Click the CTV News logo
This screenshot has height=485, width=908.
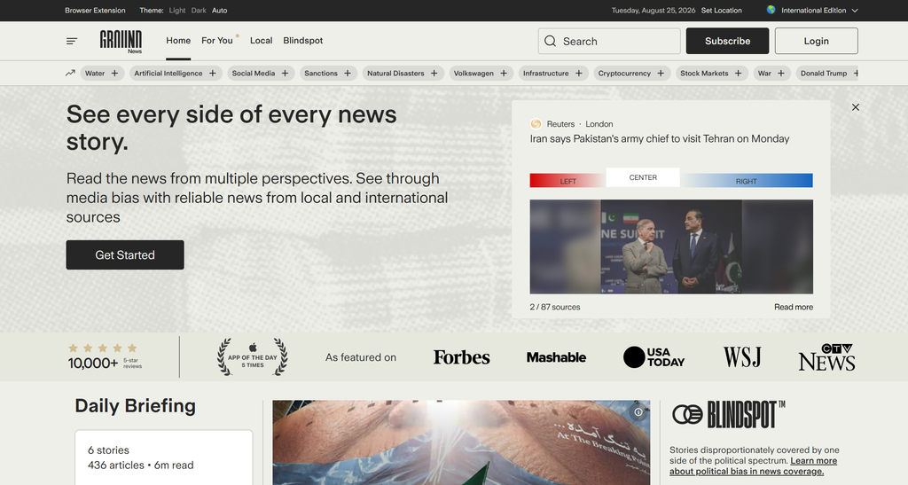point(827,357)
